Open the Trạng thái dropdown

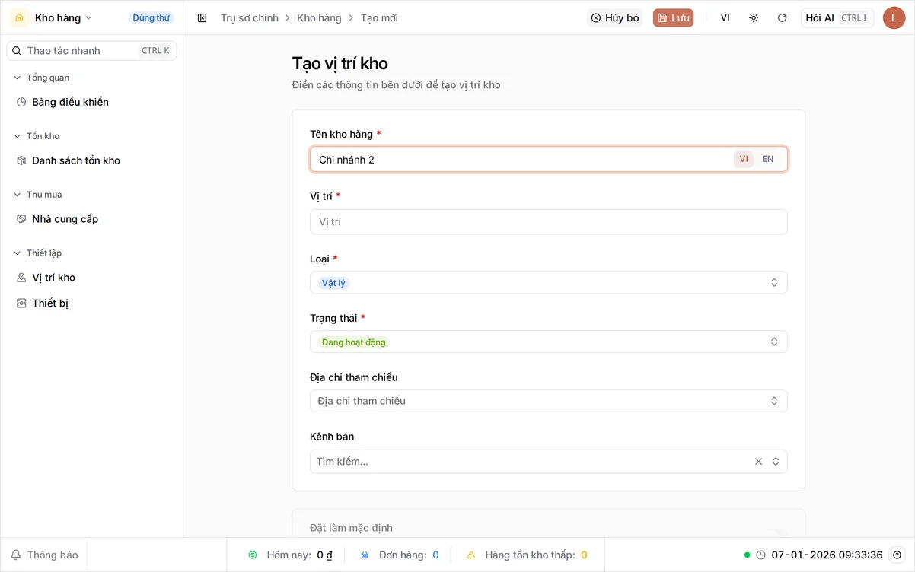[x=548, y=342]
